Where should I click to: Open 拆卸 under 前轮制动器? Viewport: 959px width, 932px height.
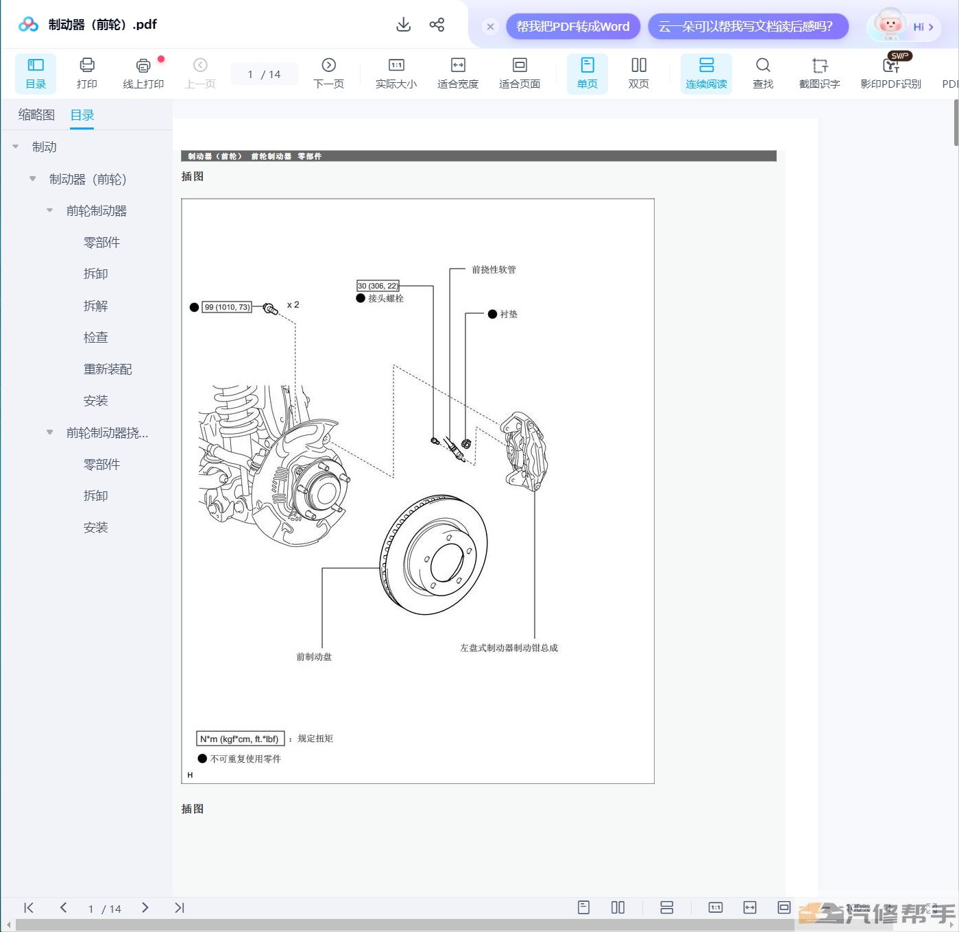click(x=95, y=273)
